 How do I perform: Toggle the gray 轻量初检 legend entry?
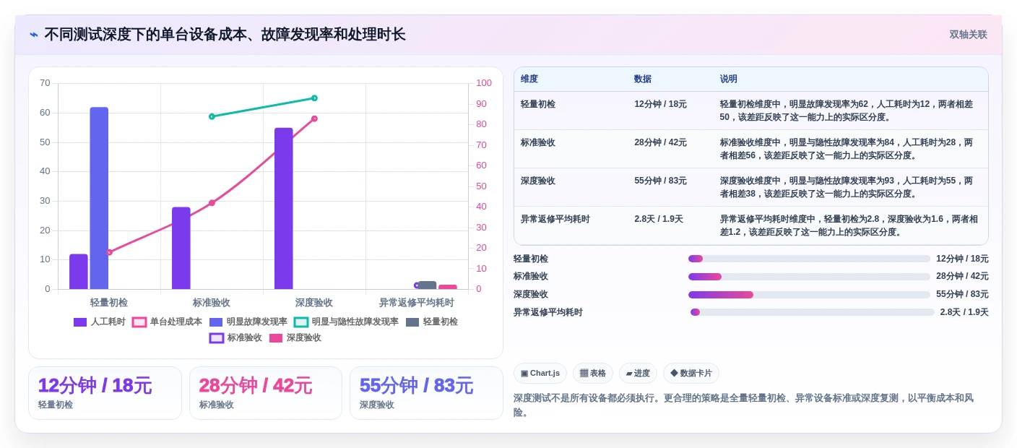[x=432, y=322]
